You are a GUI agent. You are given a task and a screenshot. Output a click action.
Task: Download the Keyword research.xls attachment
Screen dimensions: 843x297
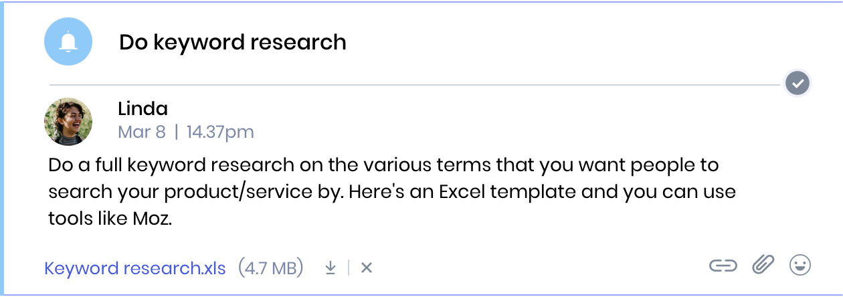pyautogui.click(x=330, y=268)
